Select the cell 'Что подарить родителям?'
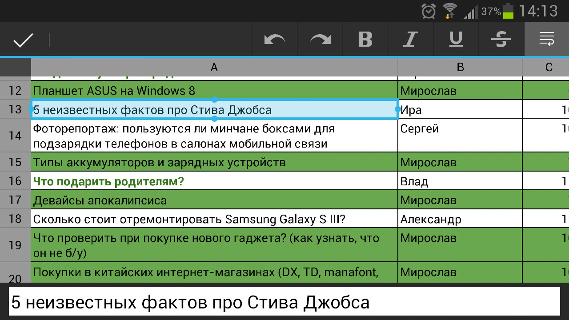Image resolution: width=569 pixels, height=320 pixels. pyautogui.click(x=214, y=181)
